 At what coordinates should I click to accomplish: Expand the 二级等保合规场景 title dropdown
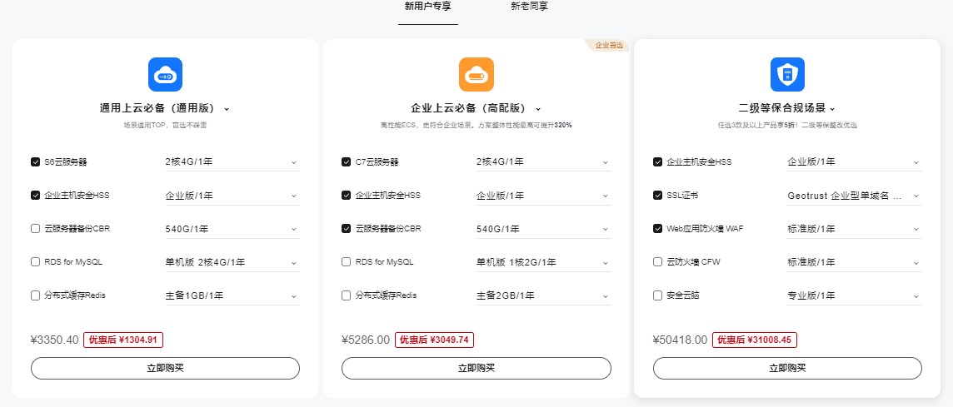[x=832, y=109]
